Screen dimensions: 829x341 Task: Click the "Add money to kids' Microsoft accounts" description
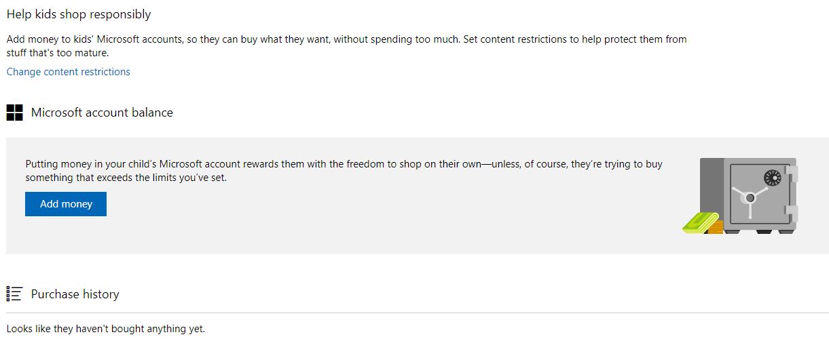pos(346,45)
